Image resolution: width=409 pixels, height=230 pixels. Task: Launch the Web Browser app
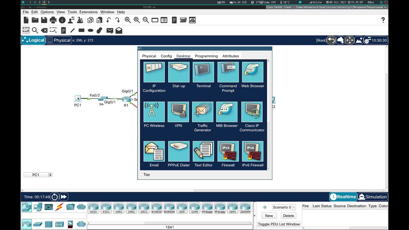click(x=252, y=72)
